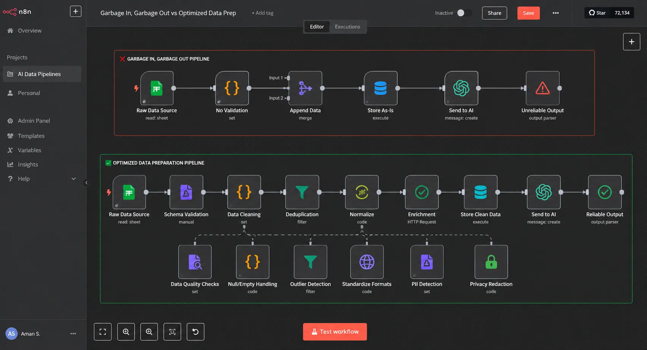647x350 pixels.
Task: Select the Standardize Formats globe node
Action: point(367,262)
